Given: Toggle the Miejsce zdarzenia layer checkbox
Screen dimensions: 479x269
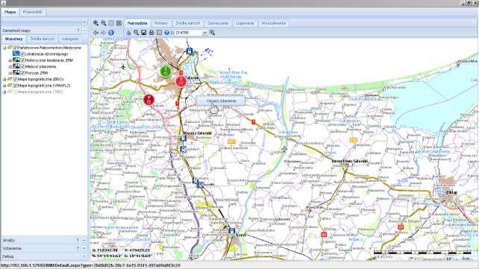Looking at the screenshot, I should (x=22, y=66).
